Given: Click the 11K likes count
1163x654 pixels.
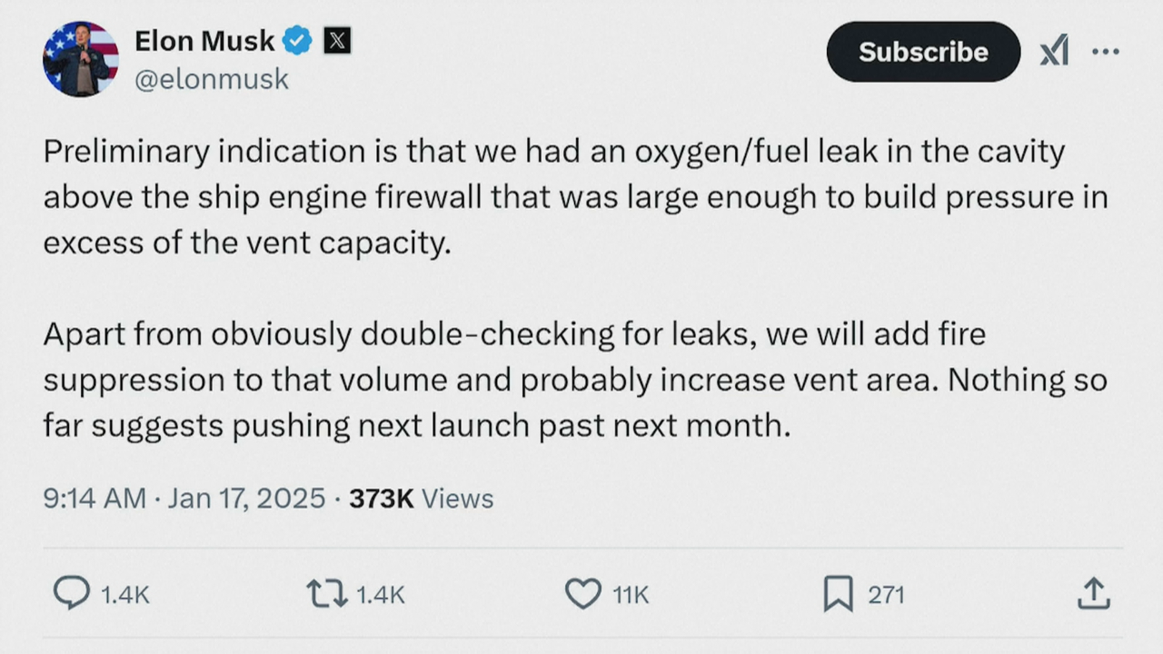Looking at the screenshot, I should pyautogui.click(x=631, y=595).
